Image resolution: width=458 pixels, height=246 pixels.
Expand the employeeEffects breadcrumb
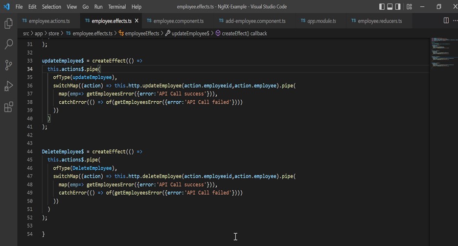pos(142,33)
